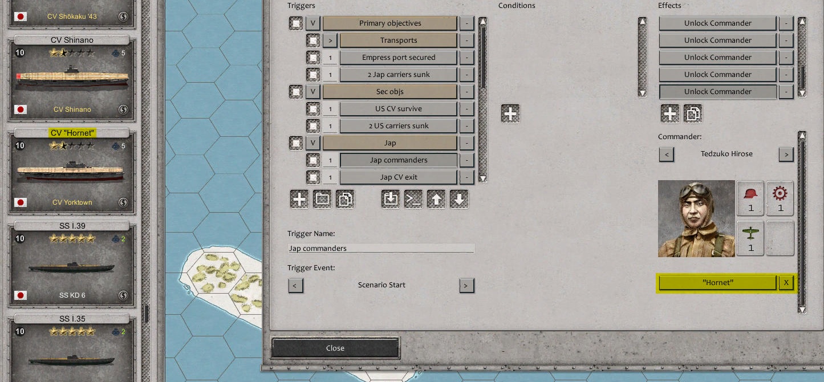
Task: Toggle the checkbox for Sec objs
Action: pyautogui.click(x=295, y=92)
